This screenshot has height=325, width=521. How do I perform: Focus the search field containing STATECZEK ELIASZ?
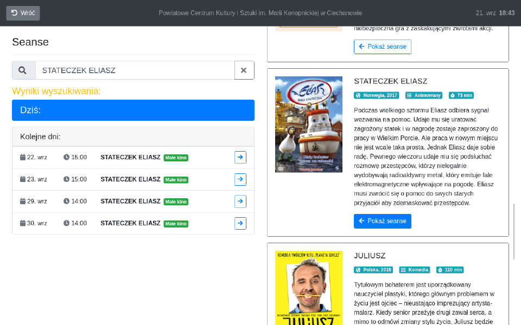[x=135, y=70]
